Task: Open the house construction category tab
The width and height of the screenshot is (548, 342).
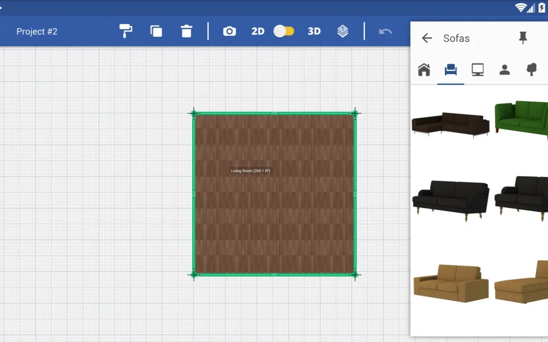Action: click(x=424, y=70)
